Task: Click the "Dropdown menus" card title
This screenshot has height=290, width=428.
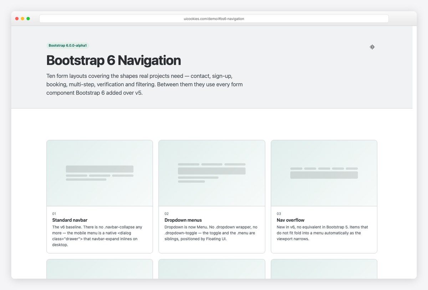Action: (183, 220)
